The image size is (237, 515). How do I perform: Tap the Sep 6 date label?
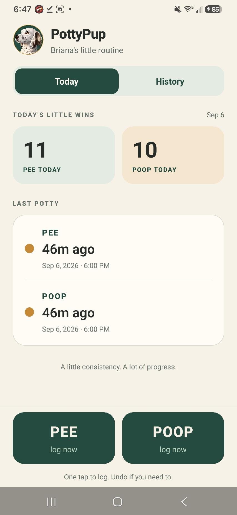[215, 115]
